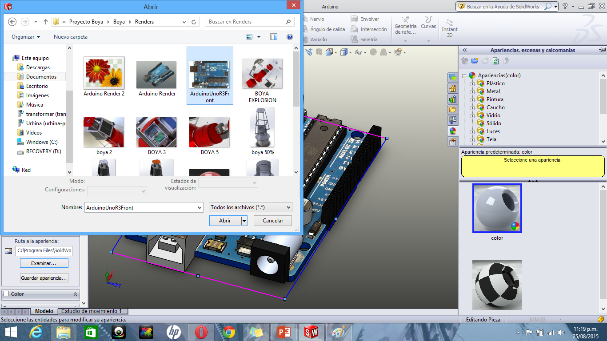Open the Appearances task pane tab

coord(453,131)
